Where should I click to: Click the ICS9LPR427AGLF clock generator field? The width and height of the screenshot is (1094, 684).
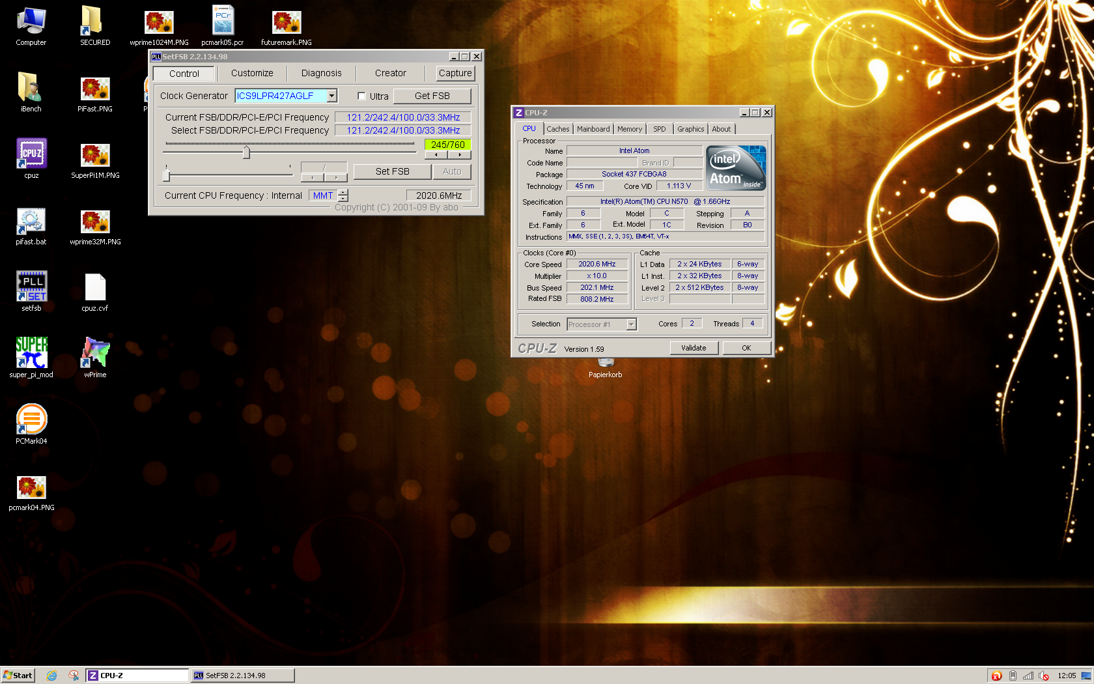[281, 96]
